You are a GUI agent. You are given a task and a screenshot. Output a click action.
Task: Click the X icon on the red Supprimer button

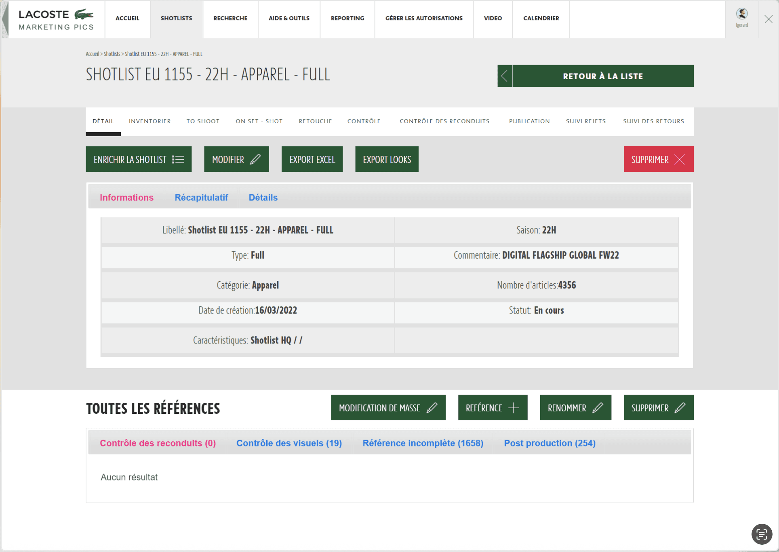tap(680, 160)
